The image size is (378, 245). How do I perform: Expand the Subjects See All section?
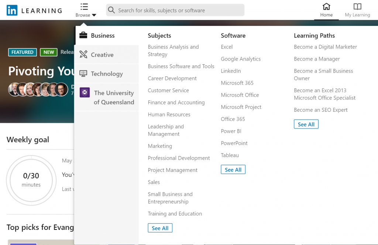tap(160, 228)
